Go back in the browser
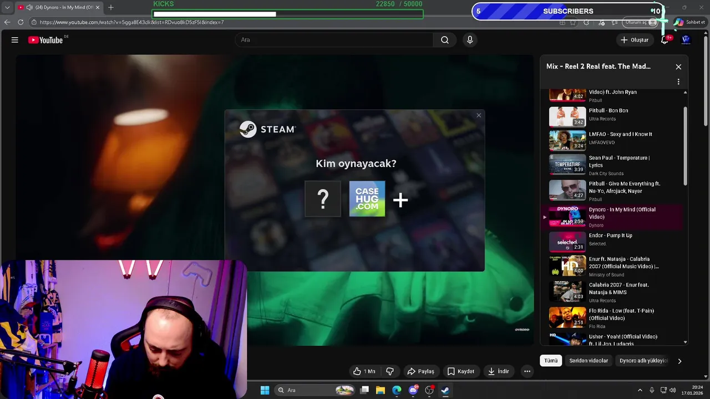 7,22
